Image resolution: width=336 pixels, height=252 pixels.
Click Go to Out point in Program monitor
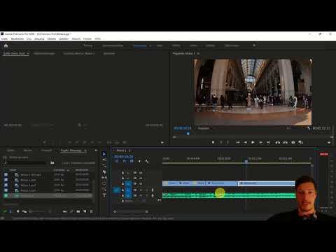point(268,142)
